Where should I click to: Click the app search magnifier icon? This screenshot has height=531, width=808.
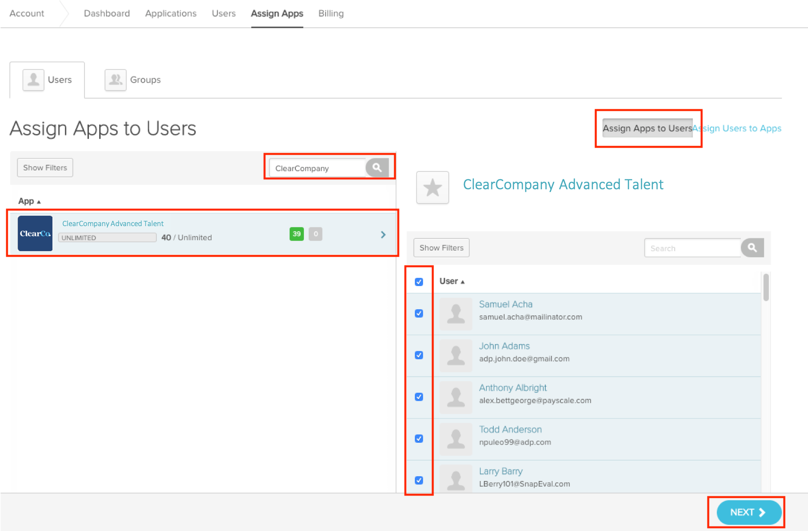(x=377, y=168)
